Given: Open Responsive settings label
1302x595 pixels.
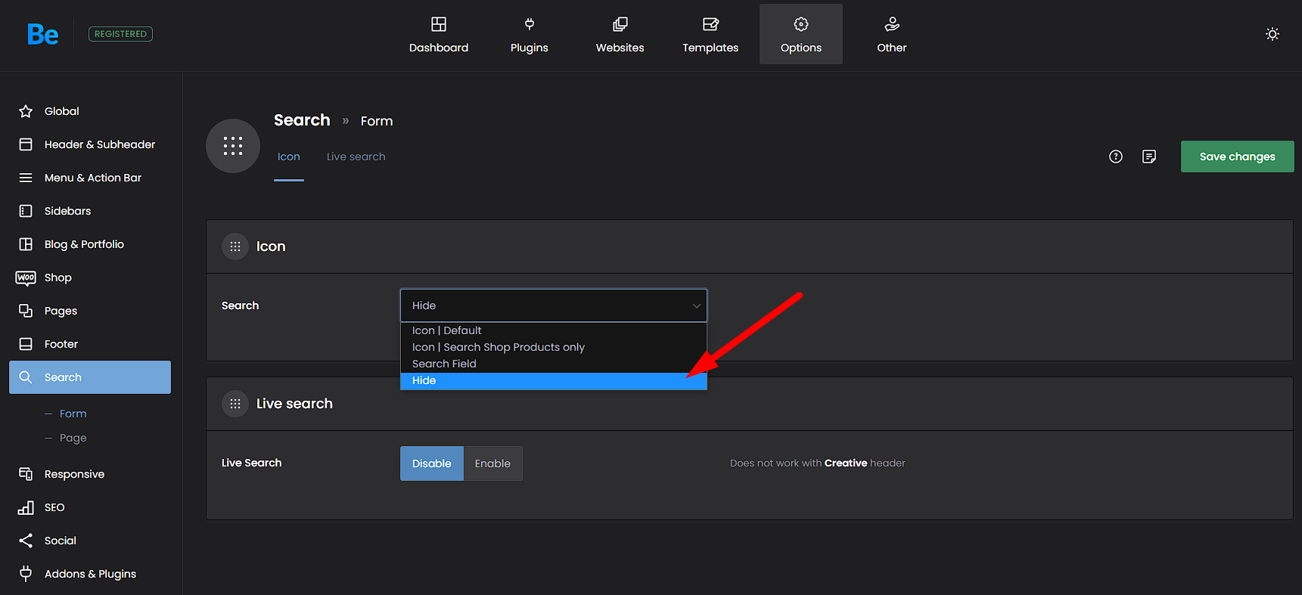Looking at the screenshot, I should [x=75, y=474].
